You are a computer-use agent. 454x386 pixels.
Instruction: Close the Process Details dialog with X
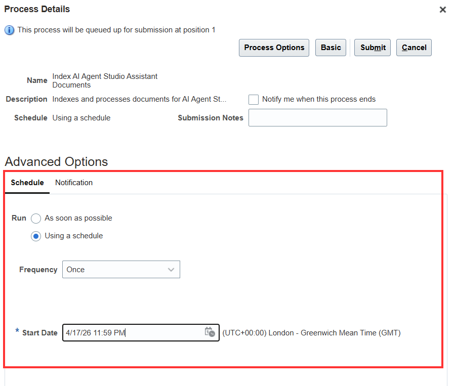coord(442,10)
